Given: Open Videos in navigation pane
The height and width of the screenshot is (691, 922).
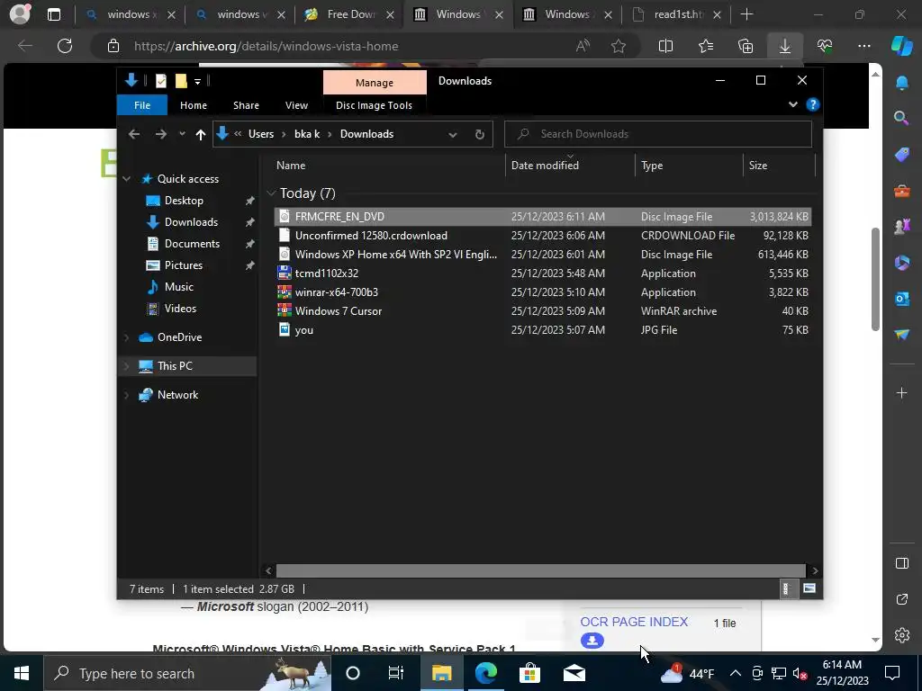Looking at the screenshot, I should [x=180, y=309].
